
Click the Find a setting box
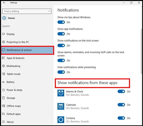click(27, 11)
